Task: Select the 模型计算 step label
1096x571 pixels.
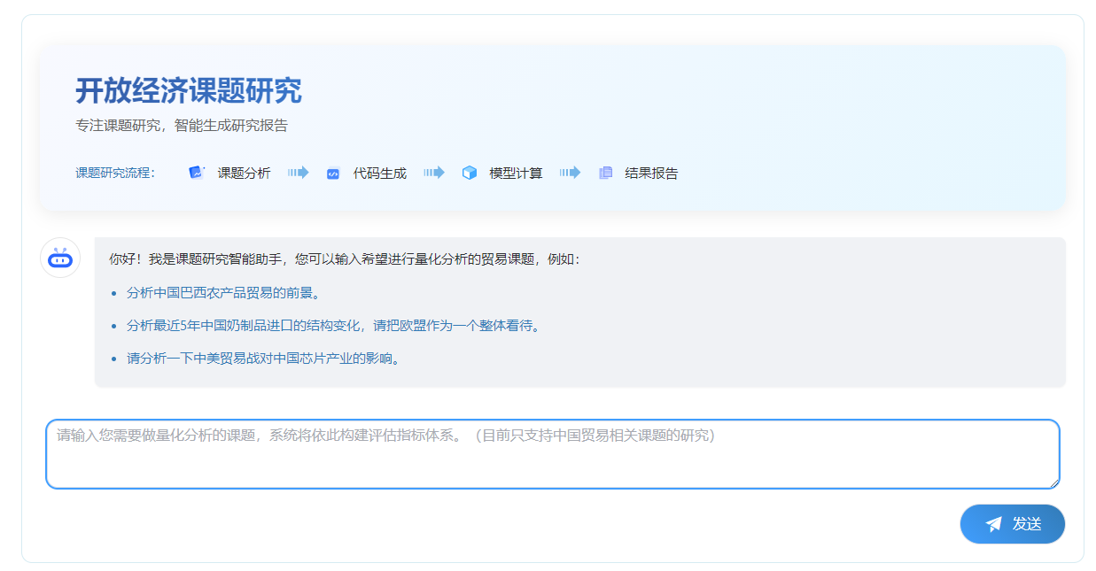Action: tap(516, 174)
